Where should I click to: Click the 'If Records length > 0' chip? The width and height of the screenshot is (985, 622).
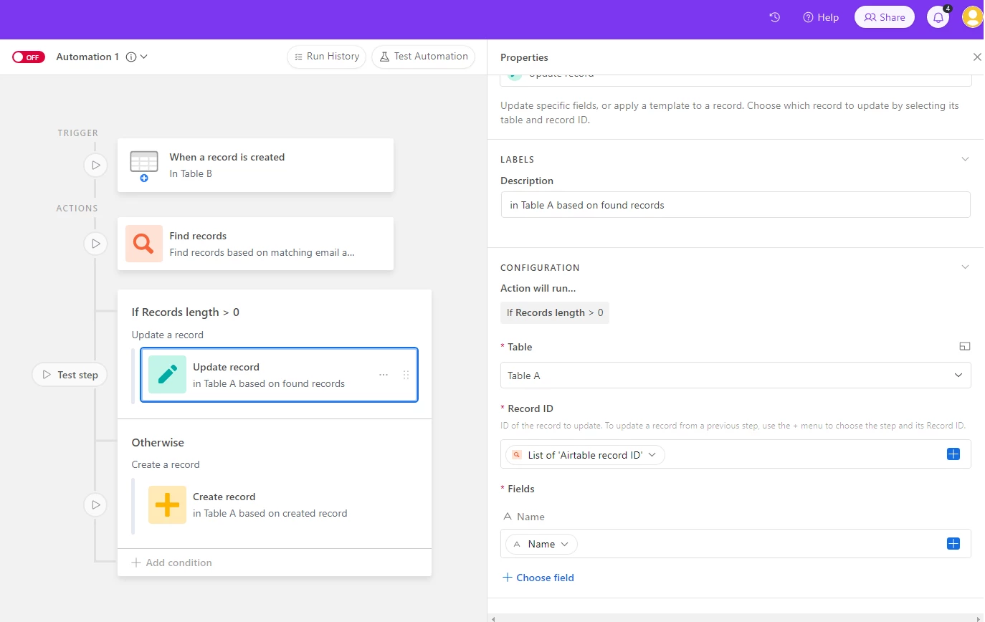(x=555, y=312)
